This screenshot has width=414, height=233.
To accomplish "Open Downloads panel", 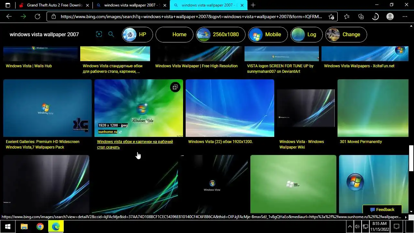I will 375,17.
